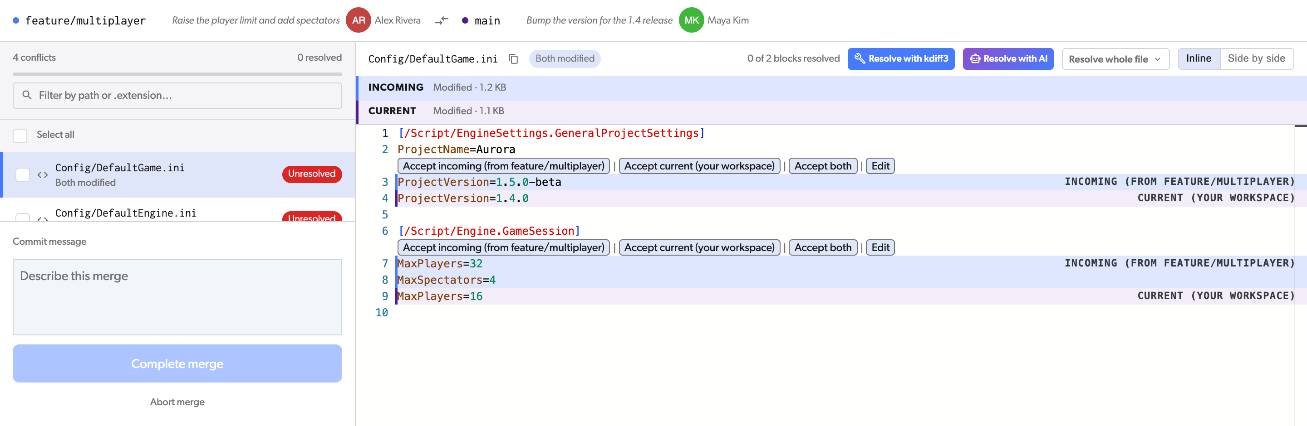
Task: Click the feature/multiplayer branch name
Action: 85,21
